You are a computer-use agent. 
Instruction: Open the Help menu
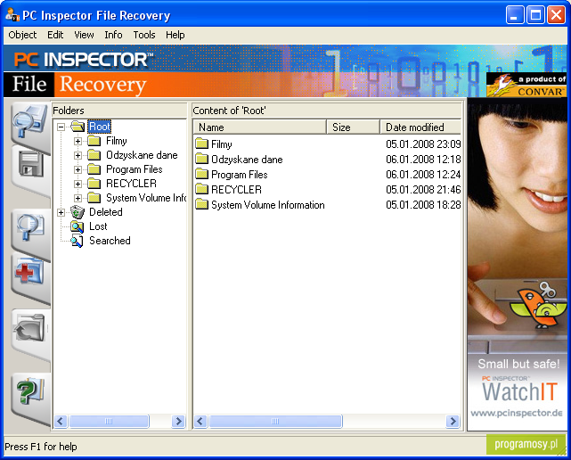click(x=175, y=35)
